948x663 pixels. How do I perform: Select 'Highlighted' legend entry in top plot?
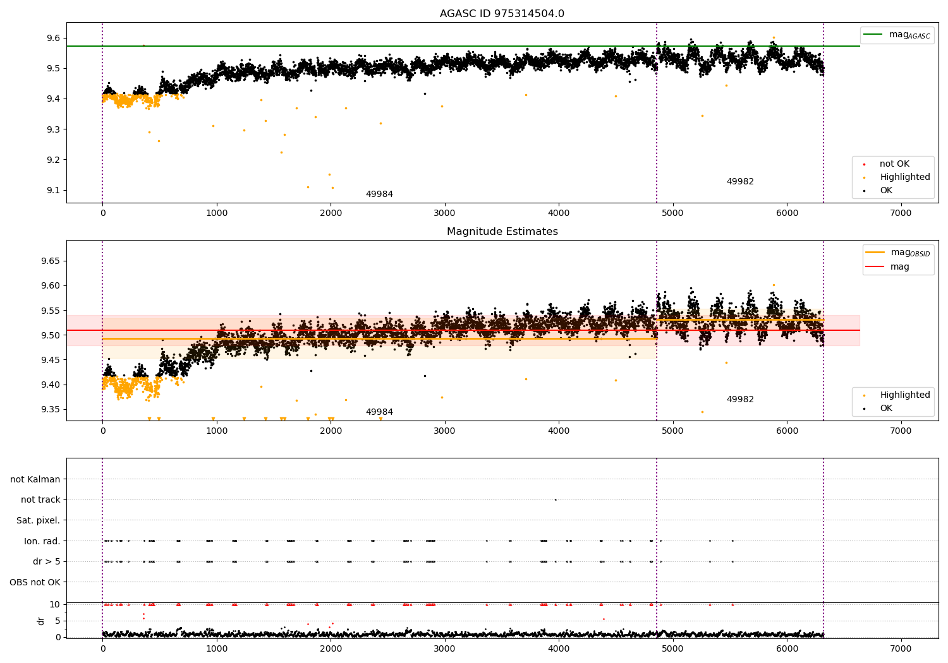click(904, 177)
